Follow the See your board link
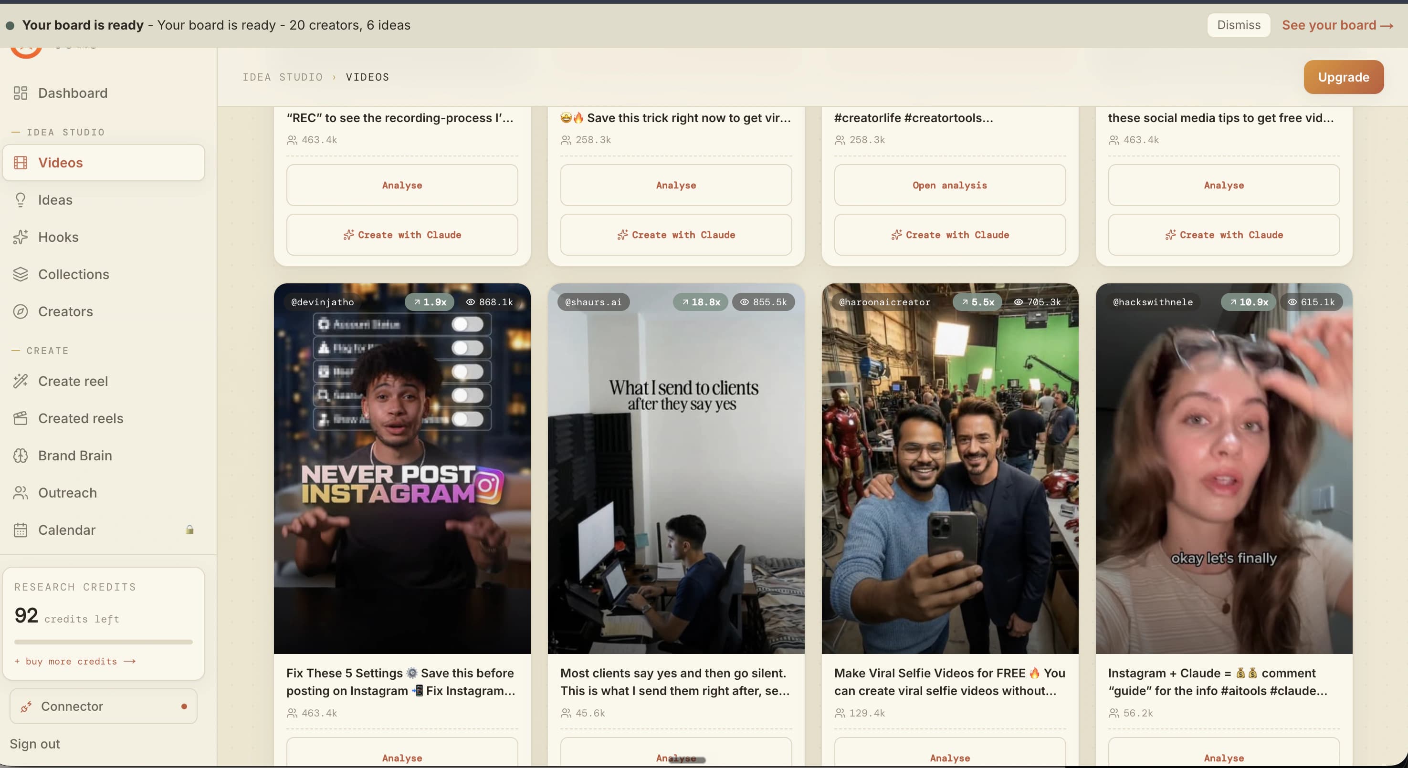This screenshot has height=768, width=1408. (x=1337, y=25)
